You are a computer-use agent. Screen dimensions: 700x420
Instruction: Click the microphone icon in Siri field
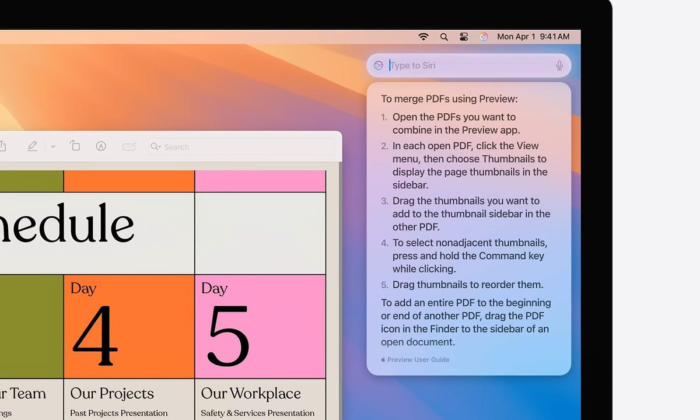559,65
